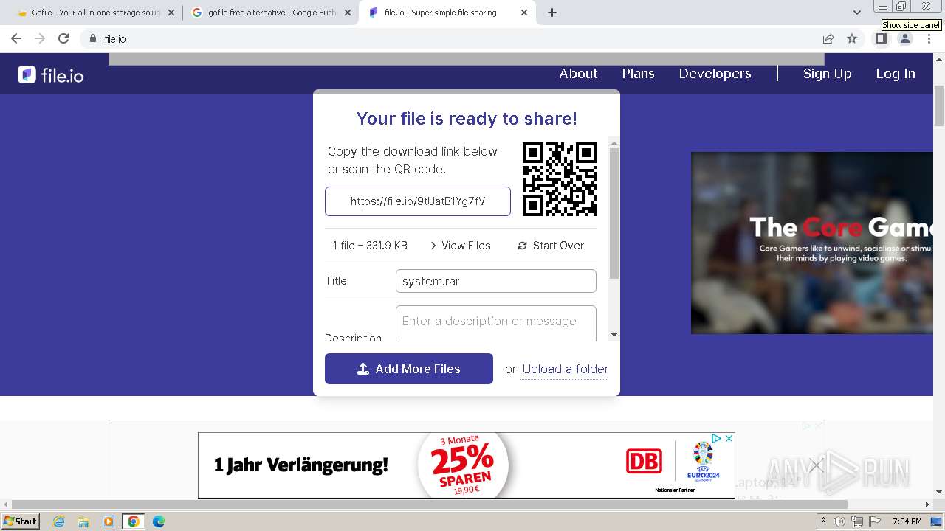Click the DB 25% Sparen banner ad
This screenshot has height=531, width=945.
466,465
